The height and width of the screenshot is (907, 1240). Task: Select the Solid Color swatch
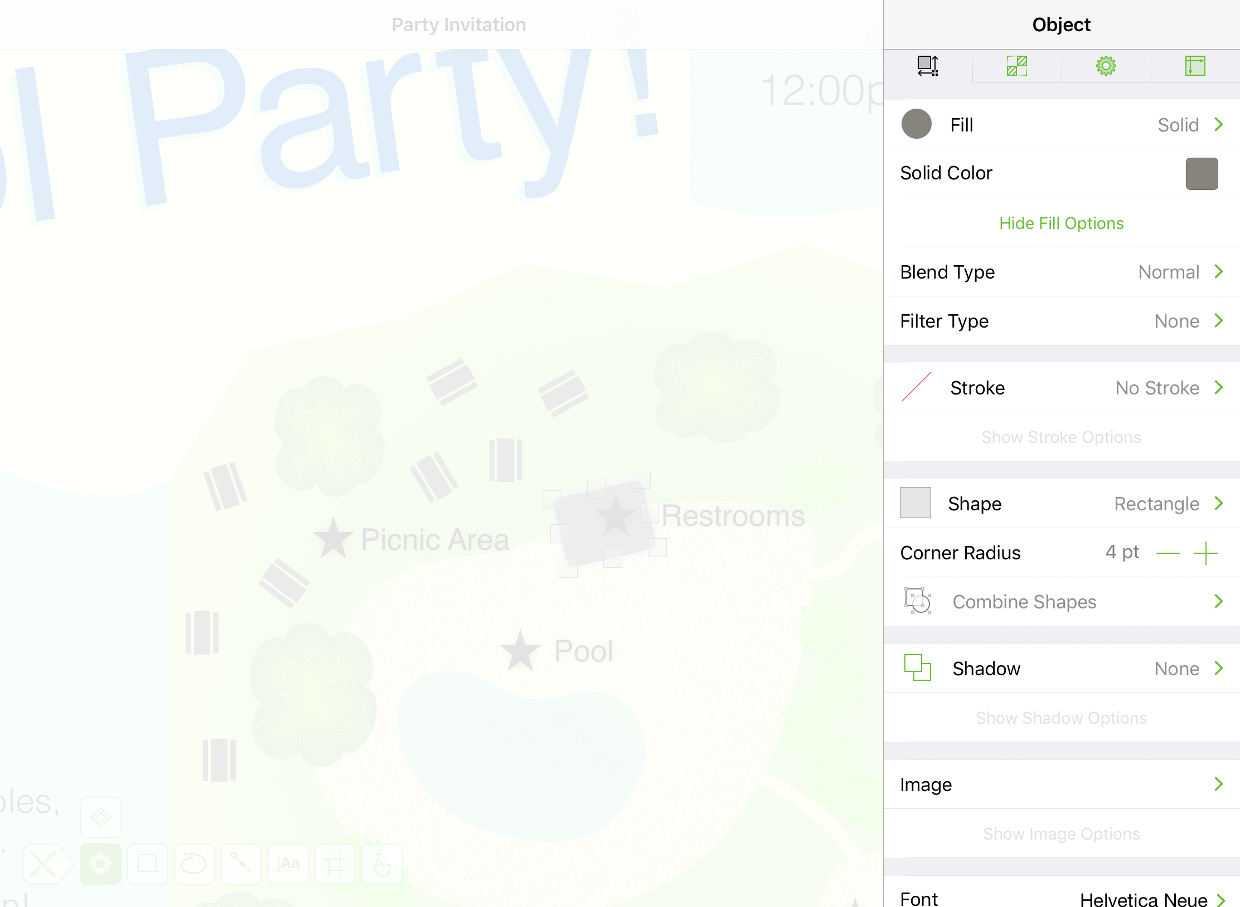(1203, 174)
